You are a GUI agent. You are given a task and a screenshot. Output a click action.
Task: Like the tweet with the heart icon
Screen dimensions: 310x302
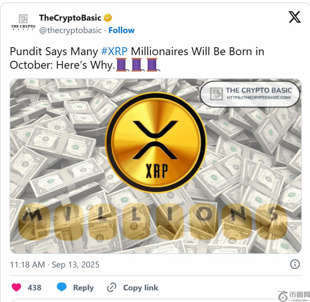[x=16, y=287]
